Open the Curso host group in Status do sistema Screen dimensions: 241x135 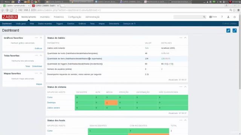click(50, 97)
